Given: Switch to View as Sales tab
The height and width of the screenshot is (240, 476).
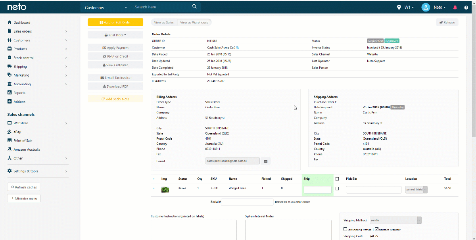Looking at the screenshot, I should click(x=164, y=23).
